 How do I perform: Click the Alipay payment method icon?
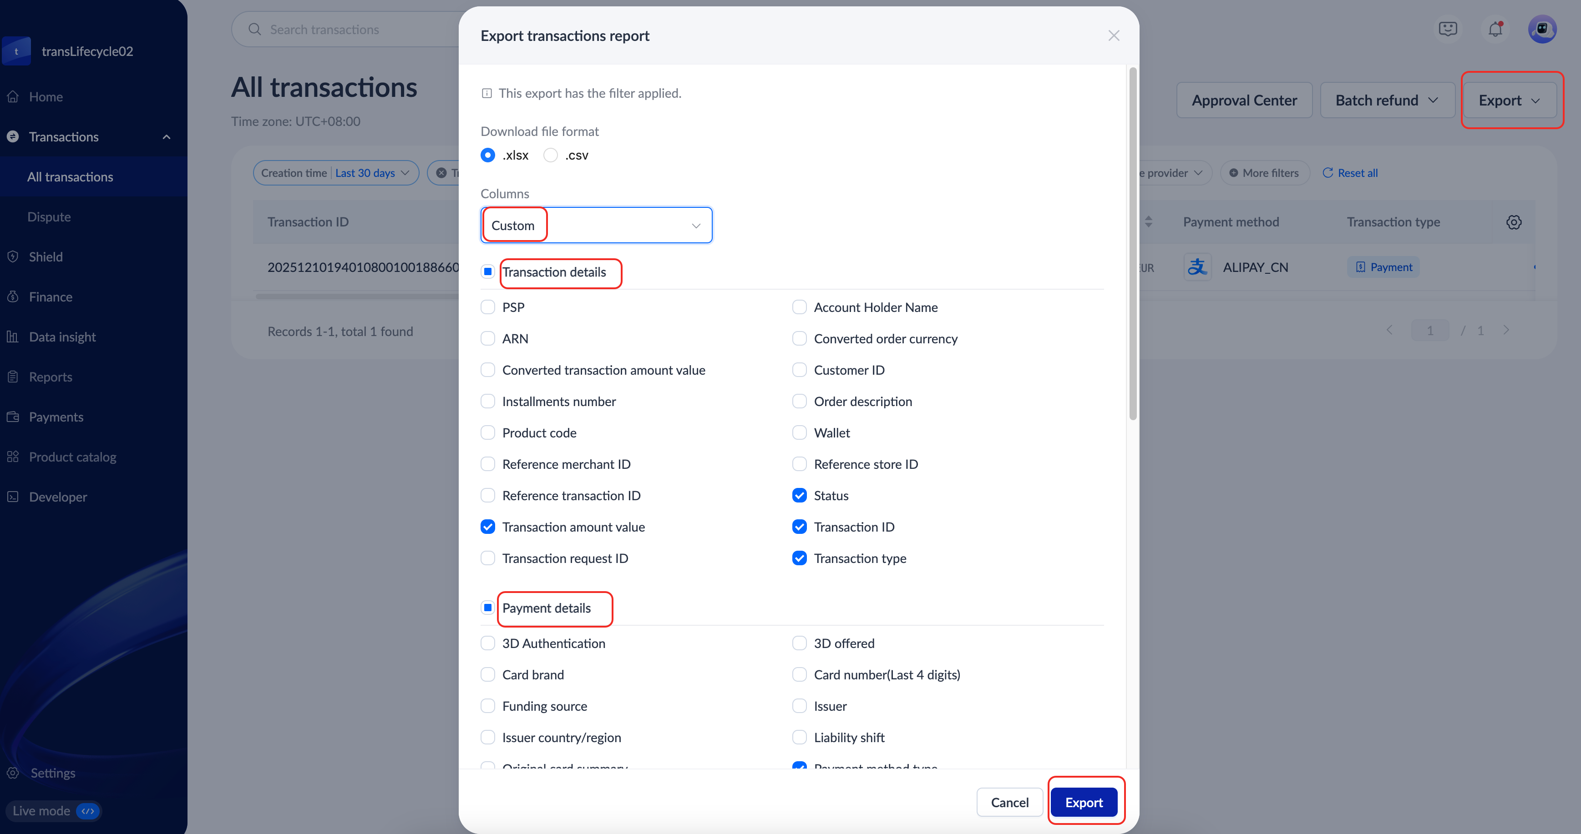[1197, 267]
